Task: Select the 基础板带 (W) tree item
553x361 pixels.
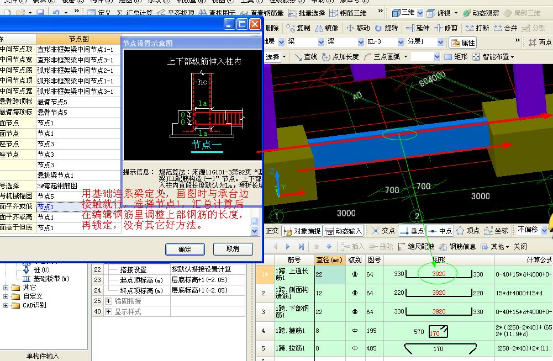Action: [51, 279]
